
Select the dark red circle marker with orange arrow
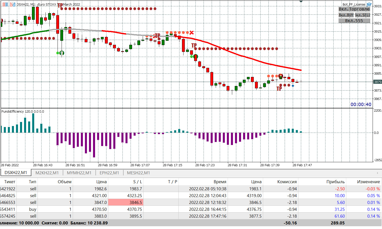(x=281, y=76)
